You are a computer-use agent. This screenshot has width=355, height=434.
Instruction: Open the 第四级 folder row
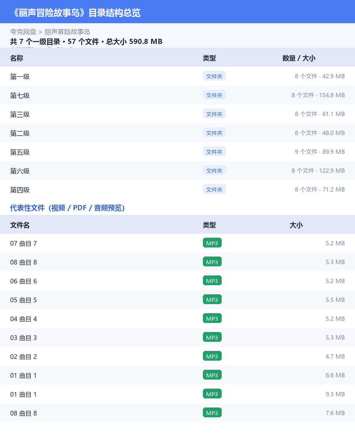click(177, 189)
